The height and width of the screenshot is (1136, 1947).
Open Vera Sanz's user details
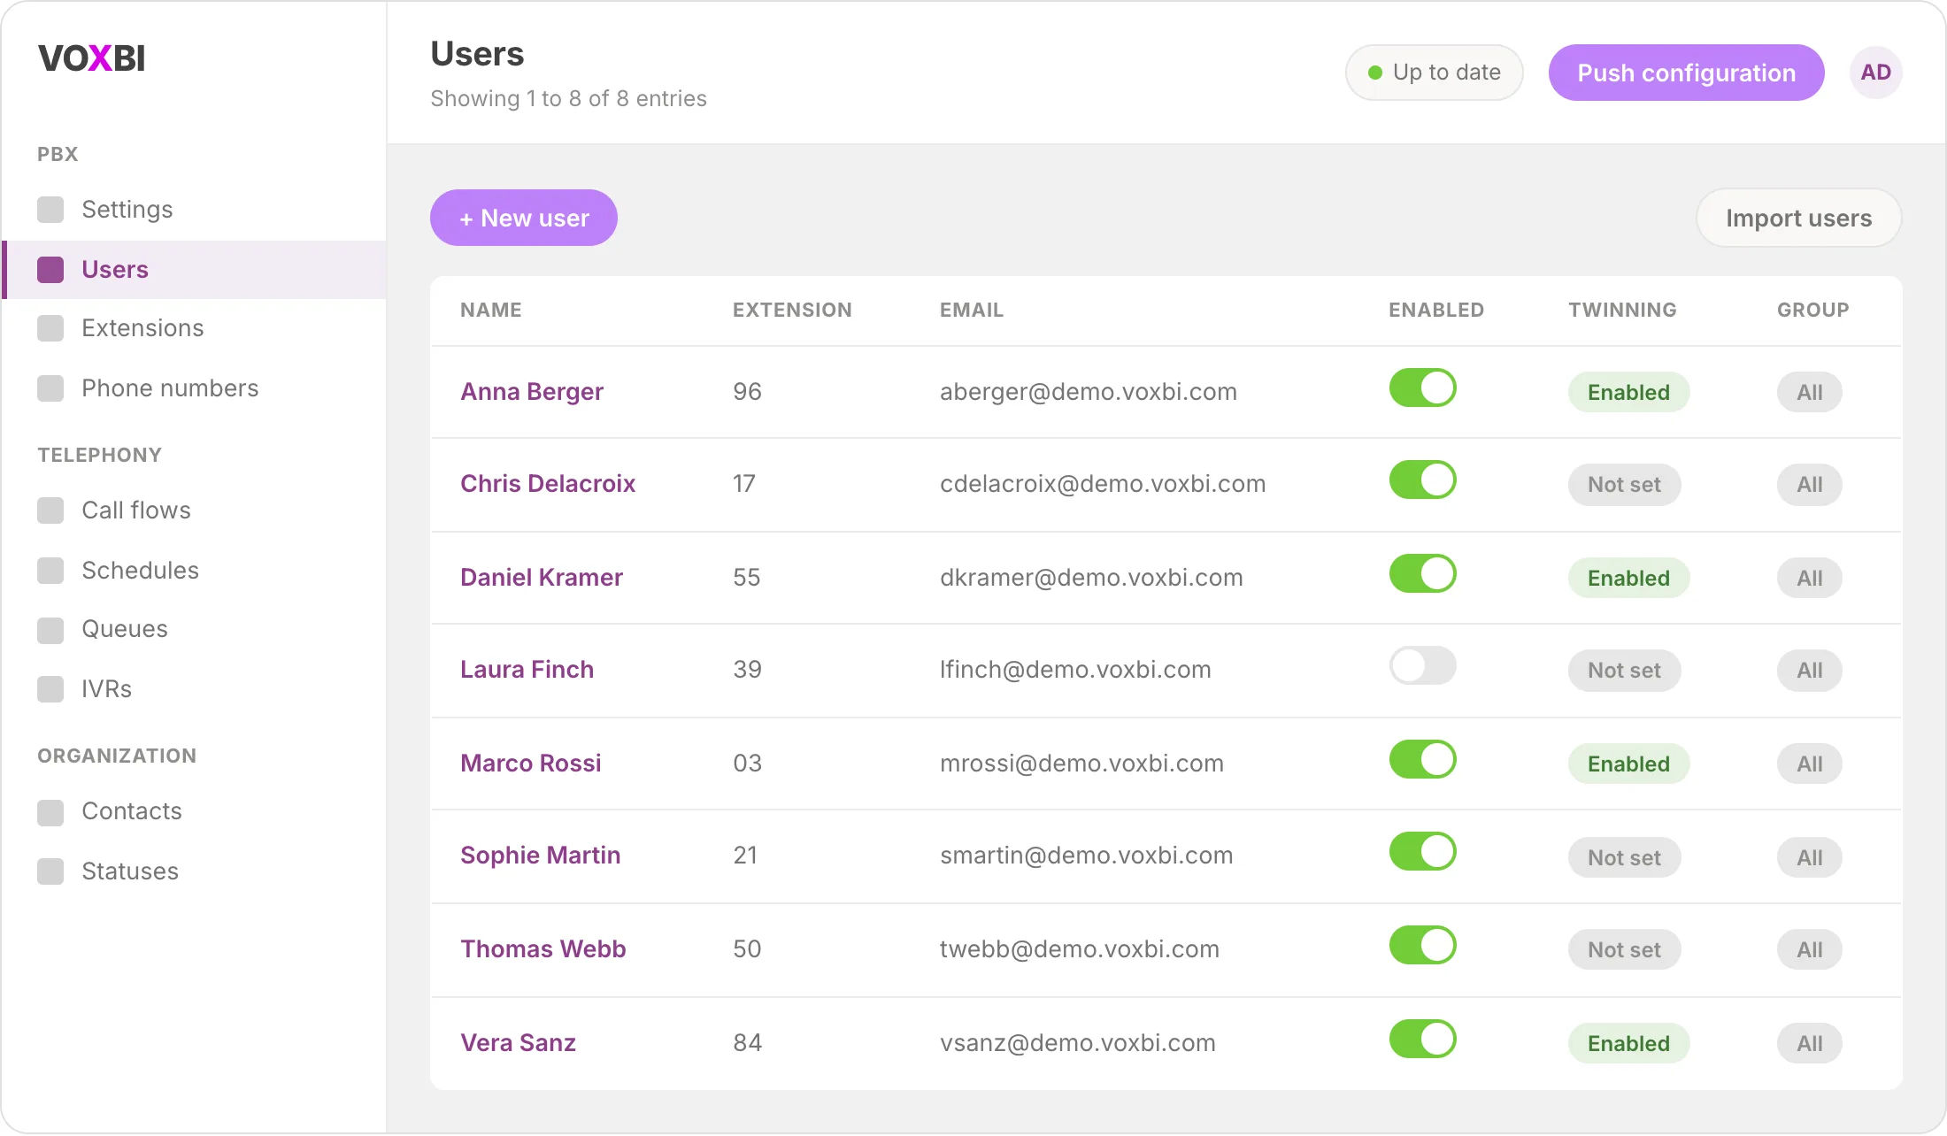518,1043
